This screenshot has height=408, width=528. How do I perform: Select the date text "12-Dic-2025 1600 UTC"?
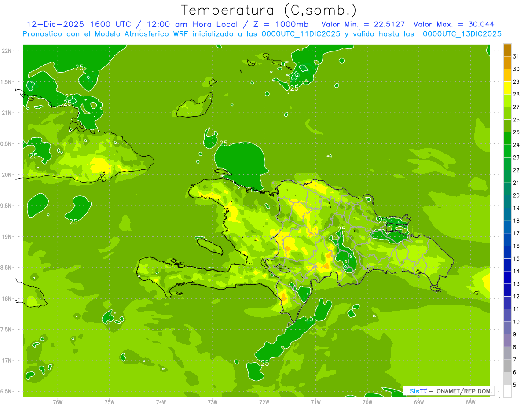tap(79, 24)
